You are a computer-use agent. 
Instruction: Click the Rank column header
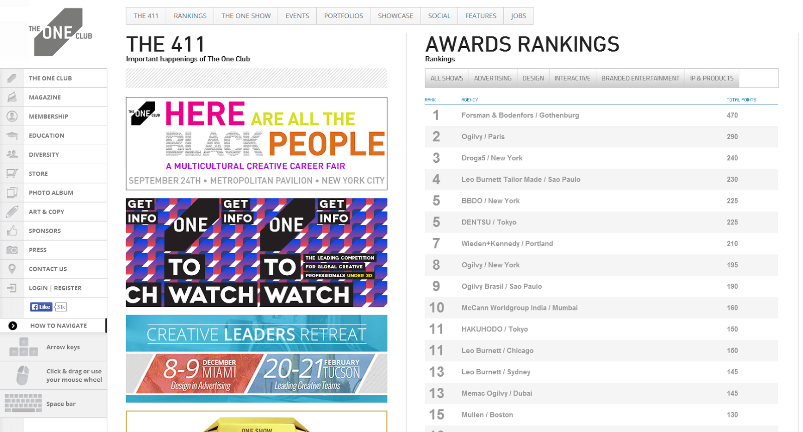(430, 100)
